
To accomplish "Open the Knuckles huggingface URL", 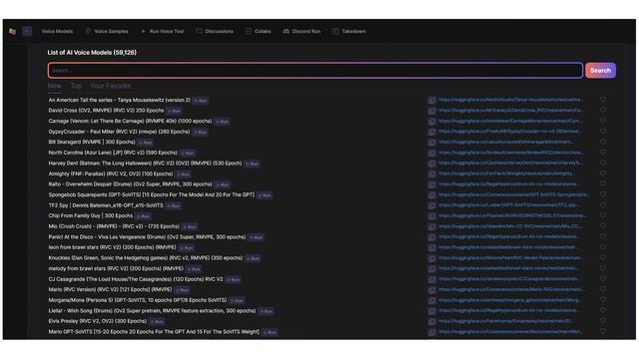I will pos(511,258).
